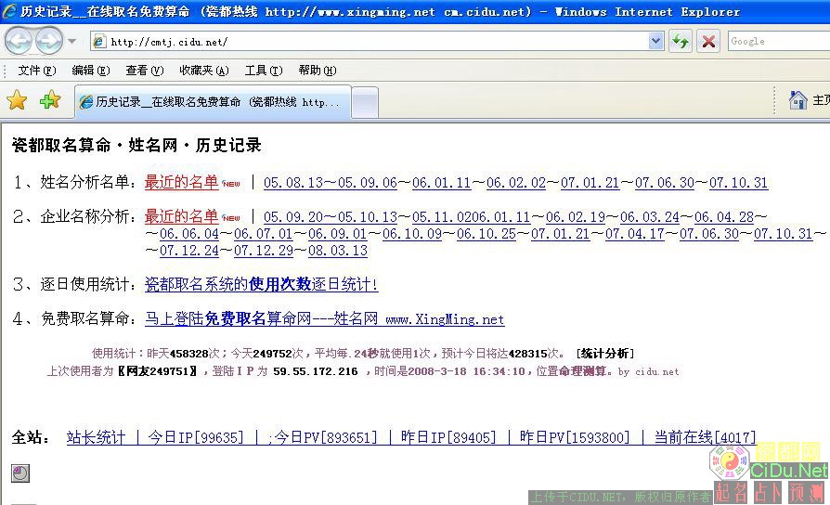Click the Home page icon
Image resolution: width=830 pixels, height=505 pixels.
click(x=798, y=100)
